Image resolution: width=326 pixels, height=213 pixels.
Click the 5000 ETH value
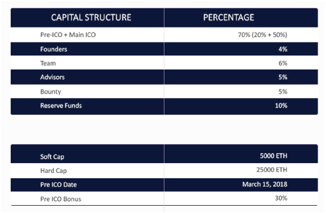tap(273, 156)
